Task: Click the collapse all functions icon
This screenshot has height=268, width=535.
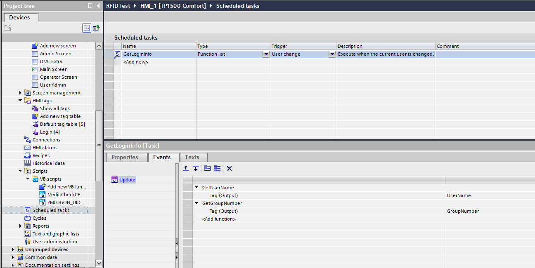Action: point(217,168)
